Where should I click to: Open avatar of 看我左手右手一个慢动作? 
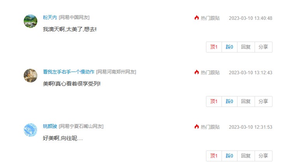coord(30,75)
